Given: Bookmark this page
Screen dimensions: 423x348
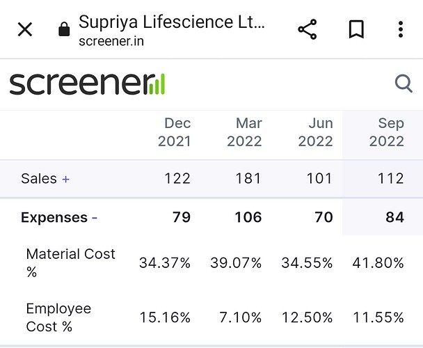Looking at the screenshot, I should [x=356, y=29].
